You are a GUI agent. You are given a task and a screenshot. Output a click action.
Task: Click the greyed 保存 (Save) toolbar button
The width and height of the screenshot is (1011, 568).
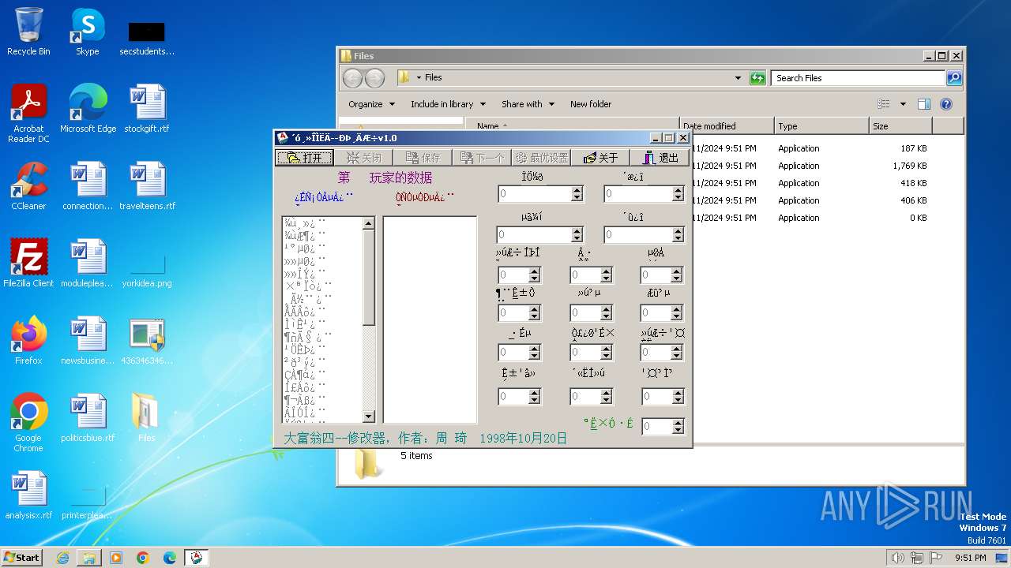click(x=423, y=158)
